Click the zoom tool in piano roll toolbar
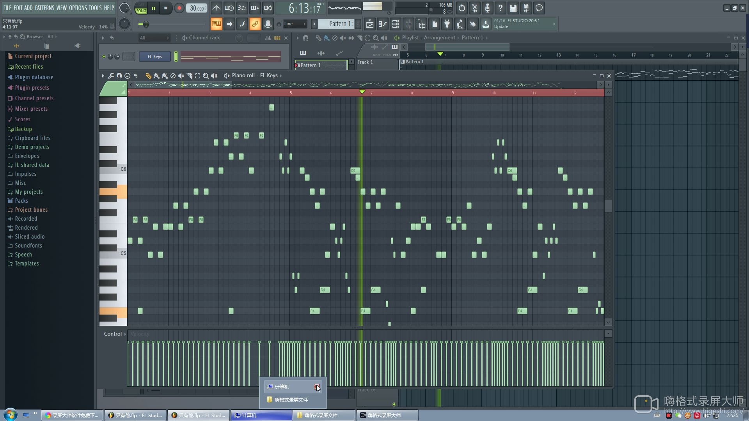Viewport: 749px width, 421px height. coord(206,76)
